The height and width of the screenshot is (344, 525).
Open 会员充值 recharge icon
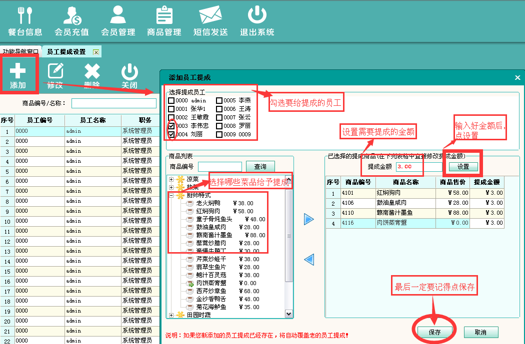71,21
